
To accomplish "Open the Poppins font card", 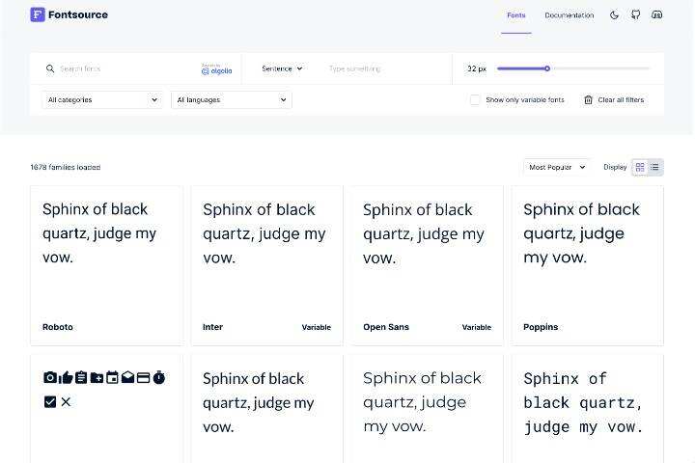I will click(587, 265).
